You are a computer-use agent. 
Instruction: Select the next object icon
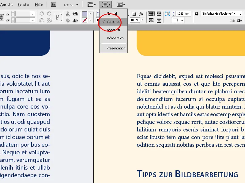pyautogui.click(x=75, y=20)
